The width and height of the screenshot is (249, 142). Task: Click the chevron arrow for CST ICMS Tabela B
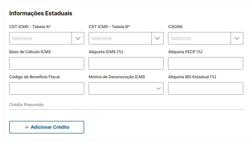[157, 38]
